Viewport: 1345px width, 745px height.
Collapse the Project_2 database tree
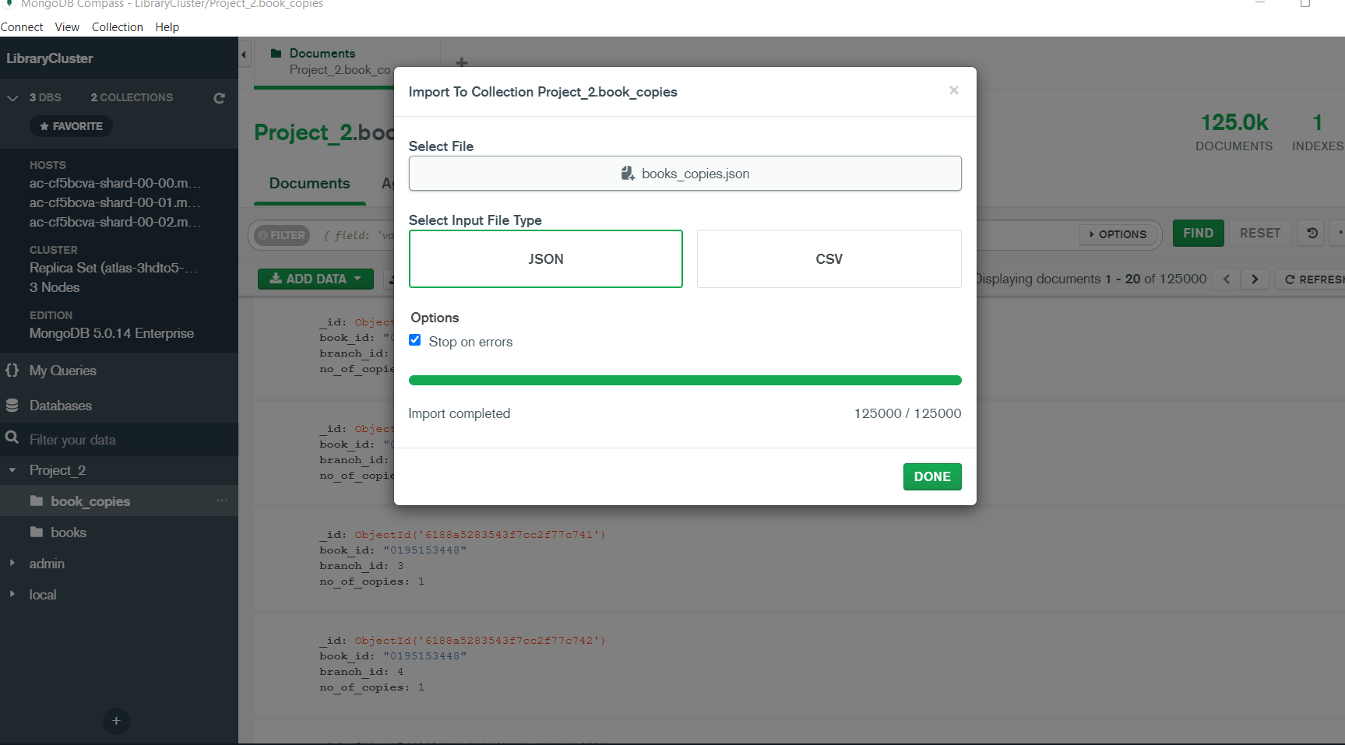[12, 470]
